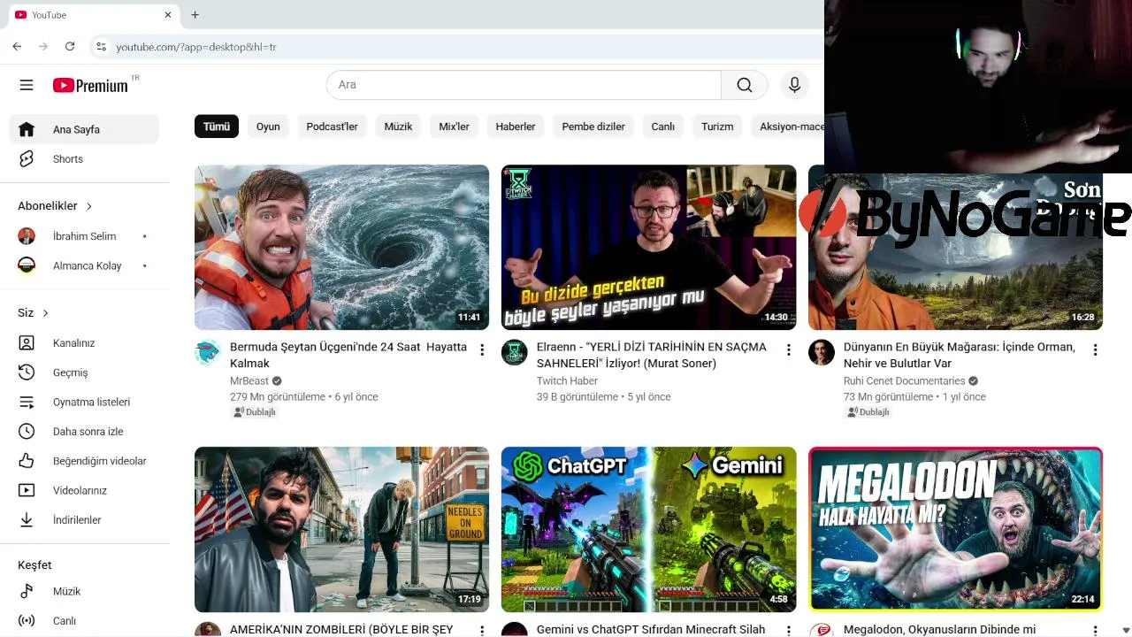The width and height of the screenshot is (1132, 637).
Task: Play the ChatGPT vs Gemini thumbnail
Action: [648, 529]
